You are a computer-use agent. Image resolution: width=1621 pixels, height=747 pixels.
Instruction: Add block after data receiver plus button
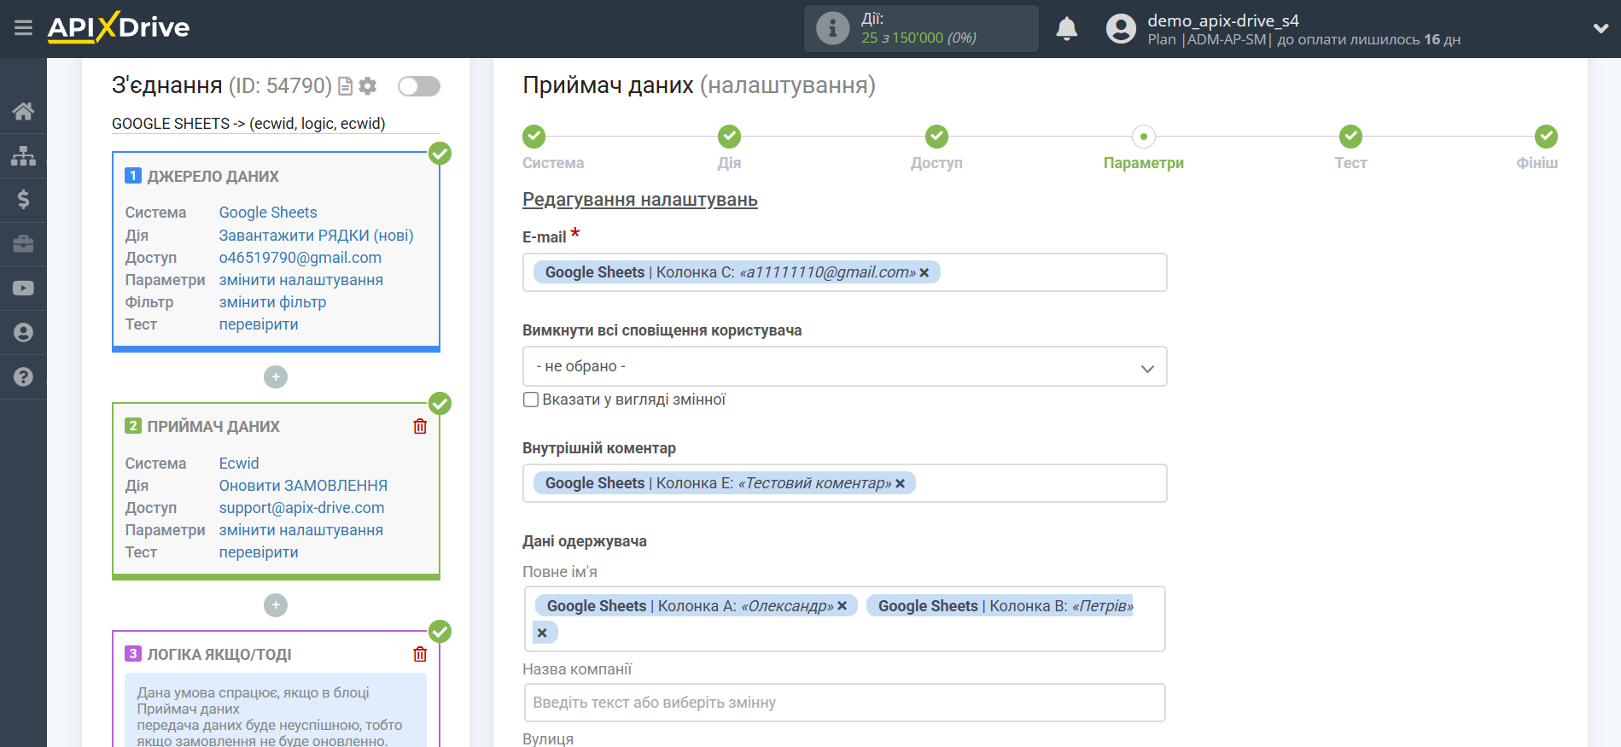276,605
